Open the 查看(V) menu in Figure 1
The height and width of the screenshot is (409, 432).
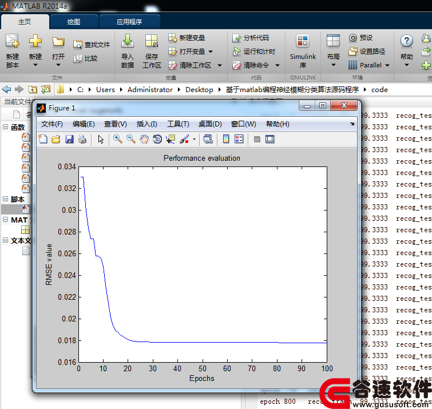click(115, 124)
